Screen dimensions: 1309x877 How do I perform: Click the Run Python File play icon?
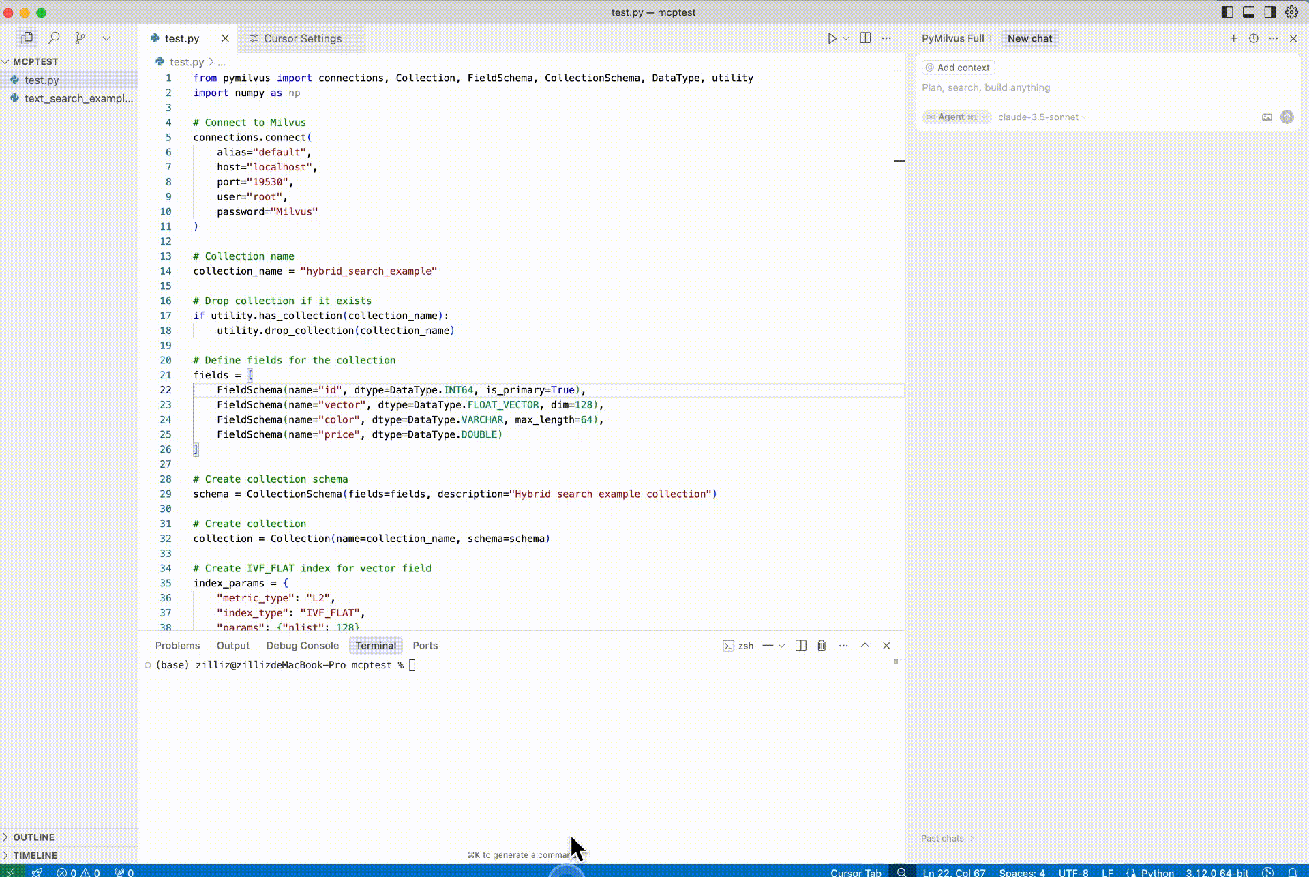pyautogui.click(x=832, y=38)
